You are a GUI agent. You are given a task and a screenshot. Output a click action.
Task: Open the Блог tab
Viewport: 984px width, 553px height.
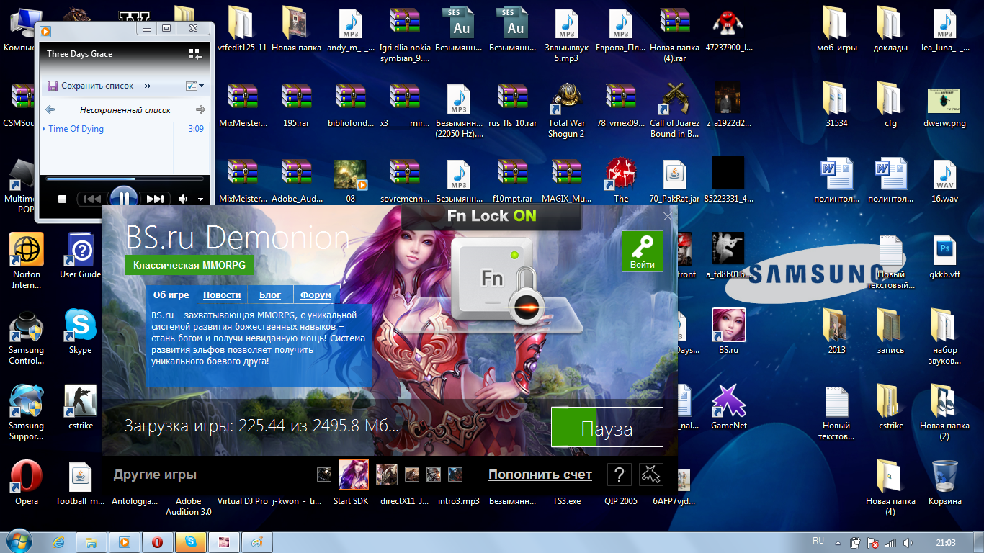270,295
